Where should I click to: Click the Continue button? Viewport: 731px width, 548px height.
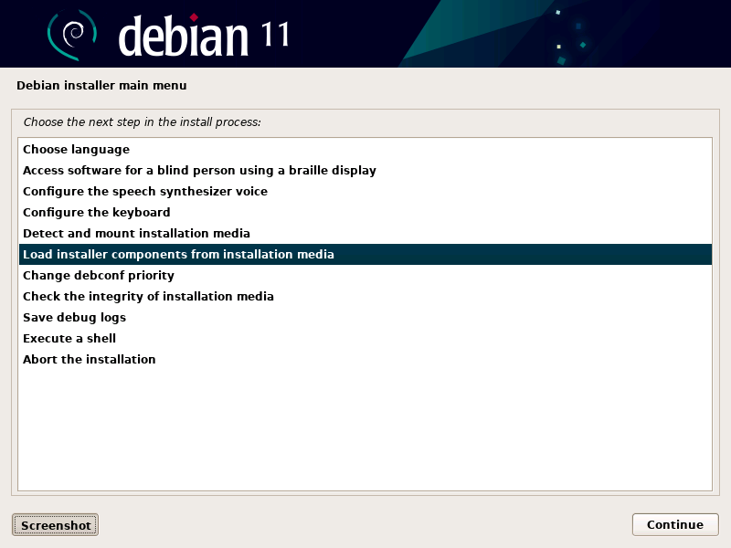click(675, 524)
